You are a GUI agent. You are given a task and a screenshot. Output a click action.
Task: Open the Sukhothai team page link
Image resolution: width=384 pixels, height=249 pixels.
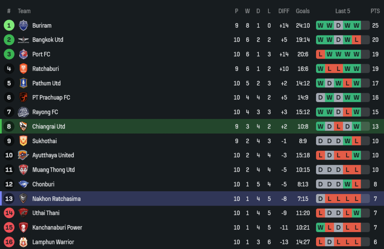(44, 141)
